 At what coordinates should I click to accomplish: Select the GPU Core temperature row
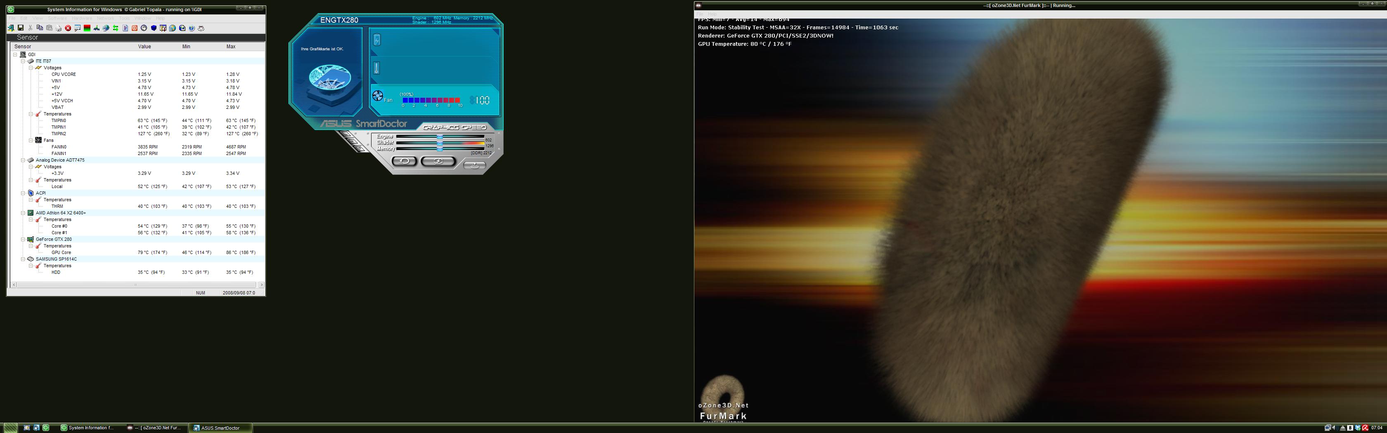coord(137,252)
